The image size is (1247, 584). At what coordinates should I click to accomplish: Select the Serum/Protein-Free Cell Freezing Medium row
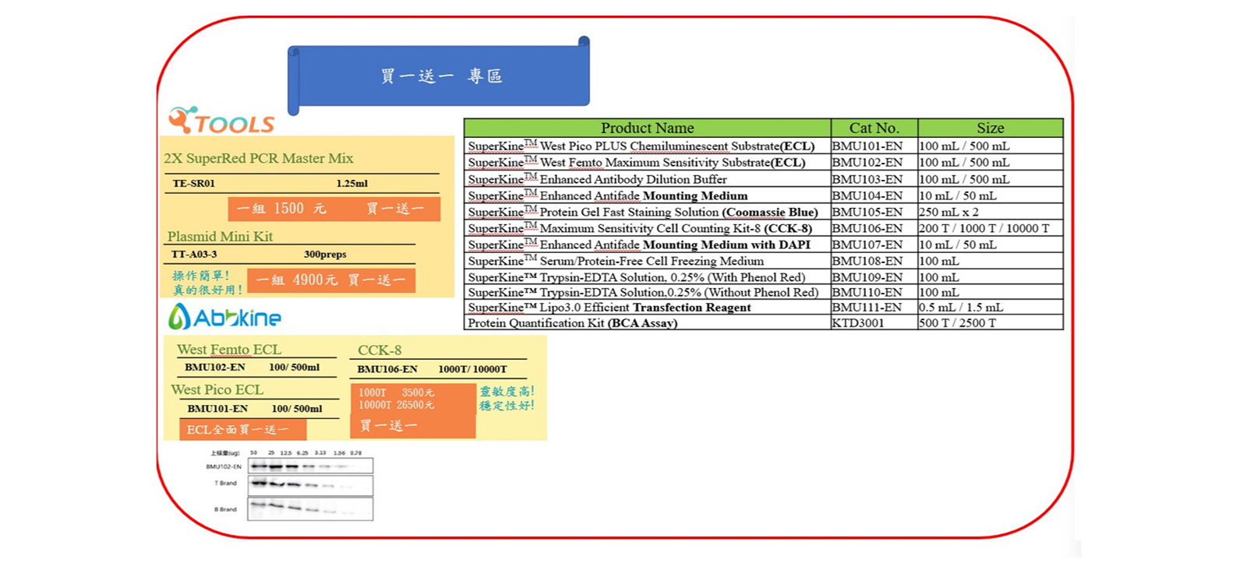pos(764,261)
